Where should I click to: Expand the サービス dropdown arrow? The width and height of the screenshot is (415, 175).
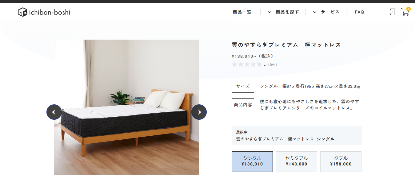point(315,12)
